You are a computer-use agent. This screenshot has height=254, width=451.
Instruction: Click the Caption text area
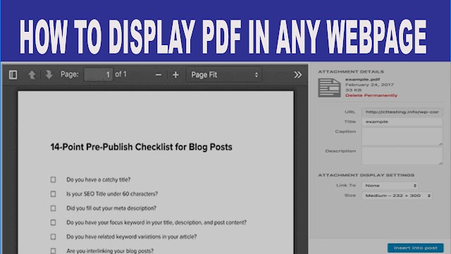point(402,136)
